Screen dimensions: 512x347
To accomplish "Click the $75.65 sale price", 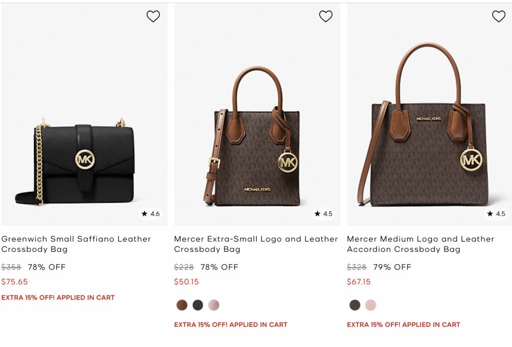I will (14, 282).
